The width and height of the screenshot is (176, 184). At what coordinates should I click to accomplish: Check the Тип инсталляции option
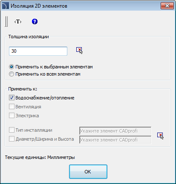(x=12, y=130)
